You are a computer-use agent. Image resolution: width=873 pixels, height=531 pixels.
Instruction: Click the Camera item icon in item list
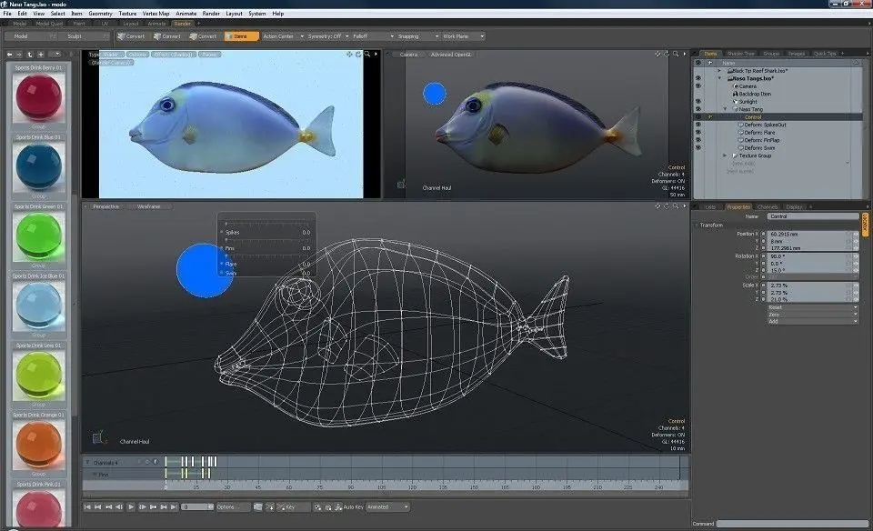click(x=736, y=86)
